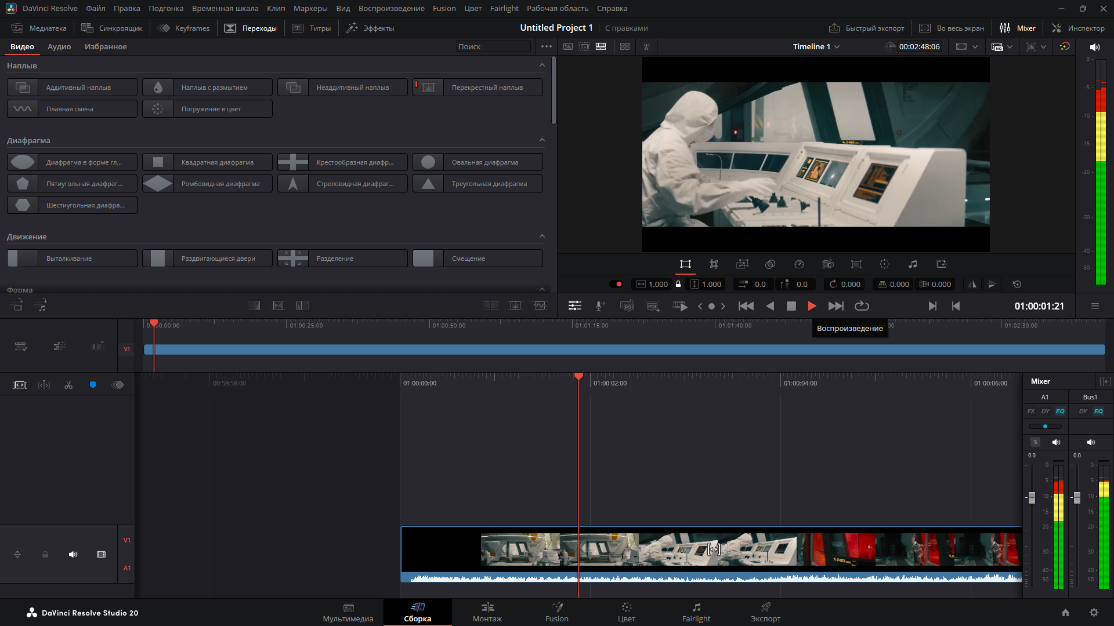Mute track A1 speaker in mixer
1114x626 pixels.
click(x=1056, y=442)
